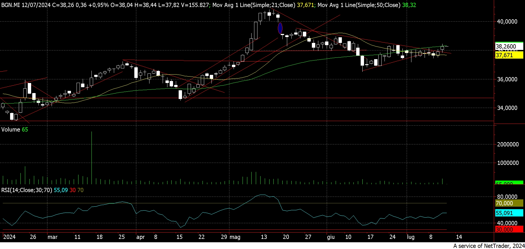Click the 2000000 volume axis label
525x249 pixels.
pos(508,144)
